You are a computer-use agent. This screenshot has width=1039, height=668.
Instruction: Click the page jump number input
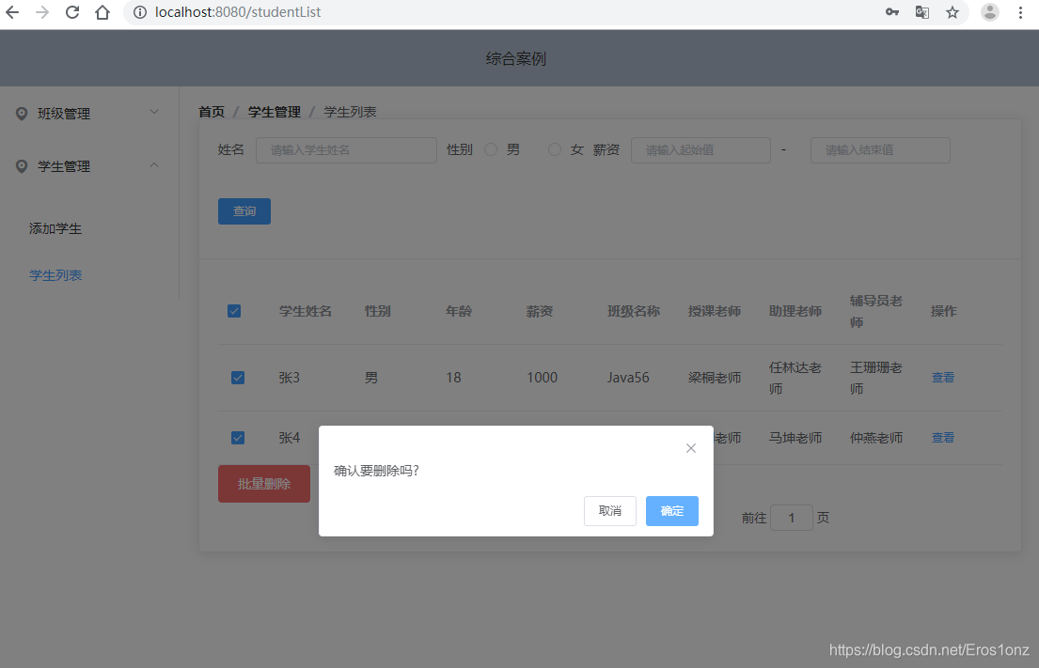pos(792,518)
